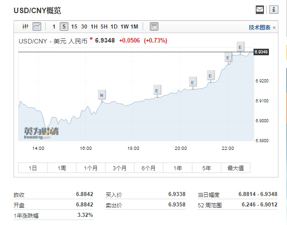
Task: Click the topmost E event marker
Action: click(240, 46)
